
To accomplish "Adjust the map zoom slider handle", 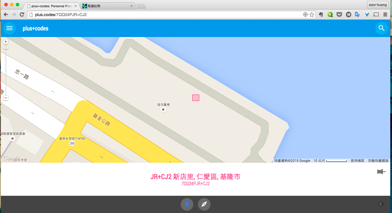I will point(5,48).
